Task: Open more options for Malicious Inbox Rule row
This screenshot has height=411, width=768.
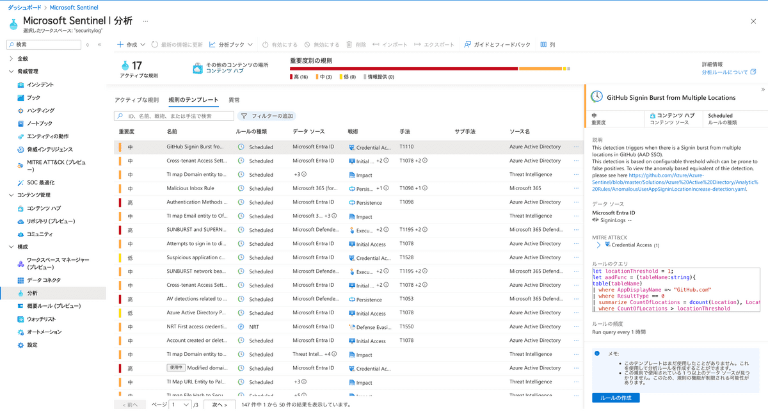Action: pos(576,188)
